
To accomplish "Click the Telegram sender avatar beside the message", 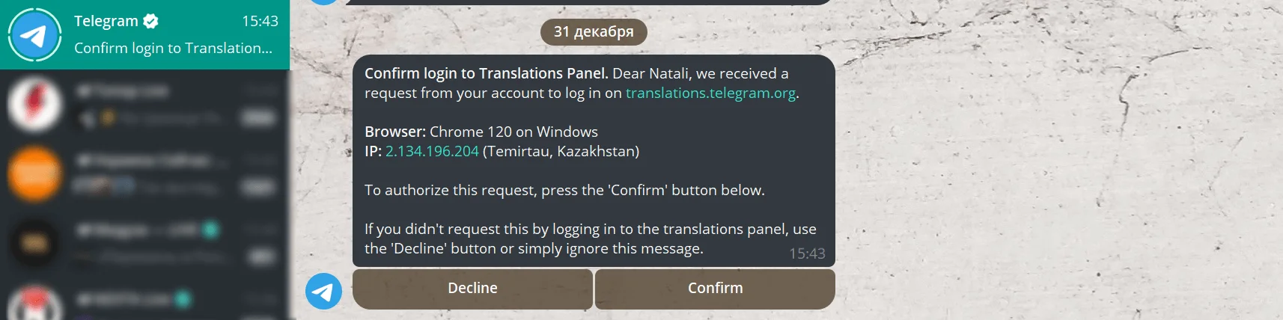I will (323, 291).
